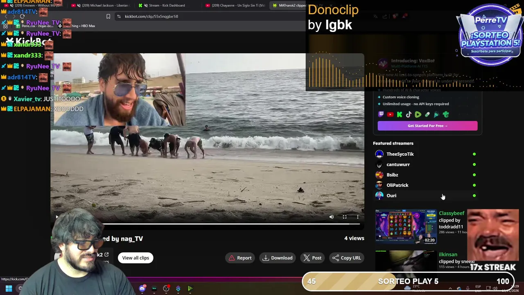The image size is (524, 295).
Task: Open the Windows Start menu
Action: [9, 288]
